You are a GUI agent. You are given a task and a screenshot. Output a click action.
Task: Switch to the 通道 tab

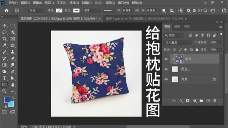(177, 27)
